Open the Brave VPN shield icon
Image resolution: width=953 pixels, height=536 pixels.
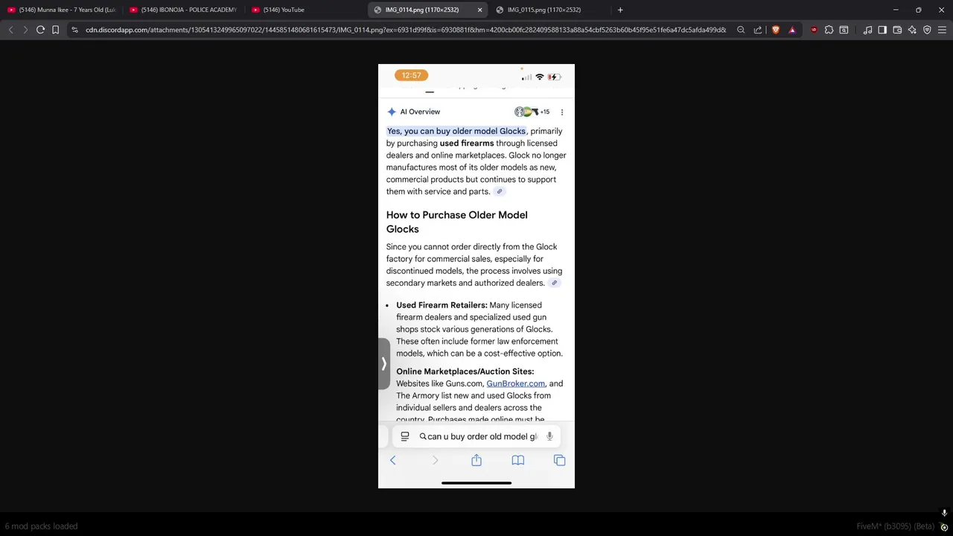[927, 30]
